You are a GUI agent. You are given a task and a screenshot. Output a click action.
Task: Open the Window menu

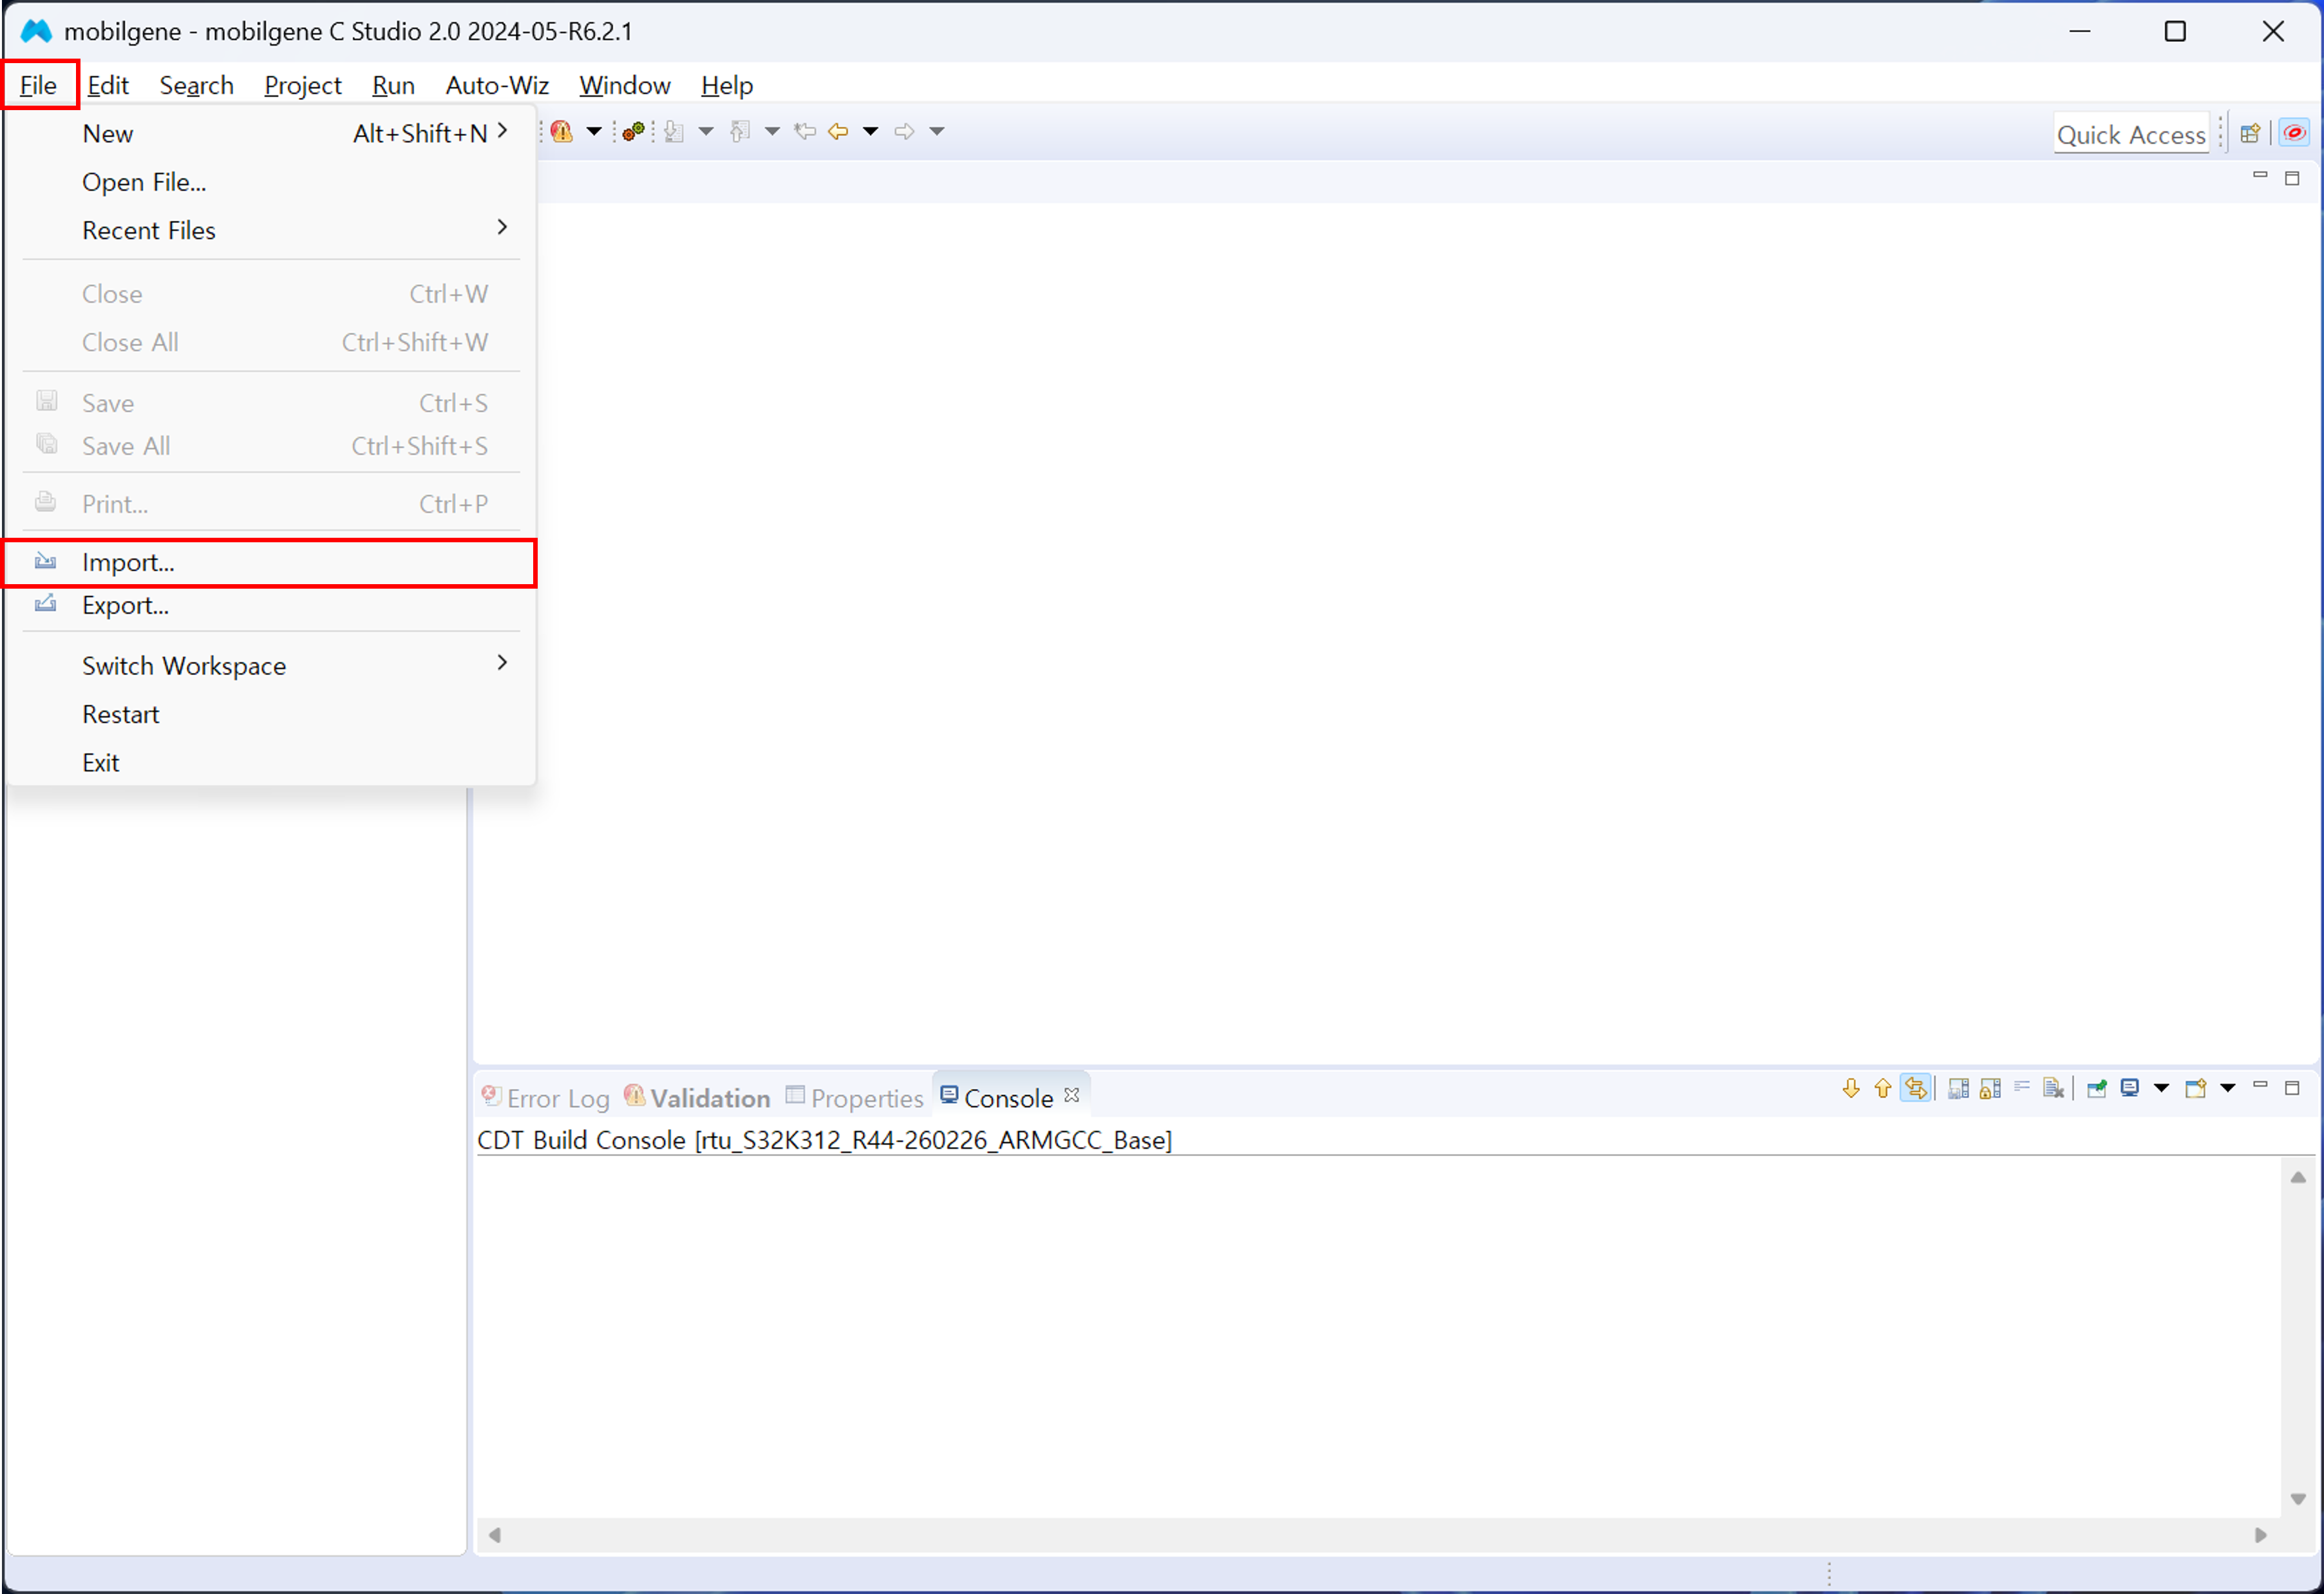(625, 85)
